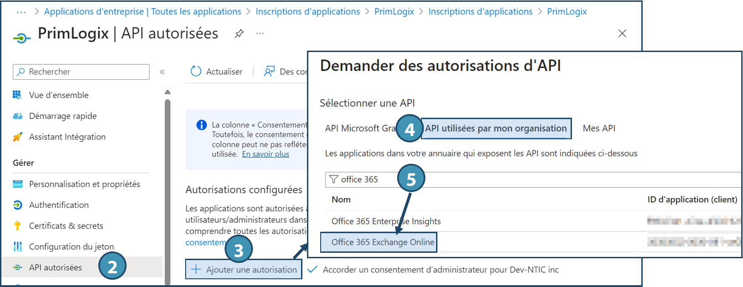
Task: Expand the breadcrumb ellipsis at top left
Action: click(x=21, y=12)
